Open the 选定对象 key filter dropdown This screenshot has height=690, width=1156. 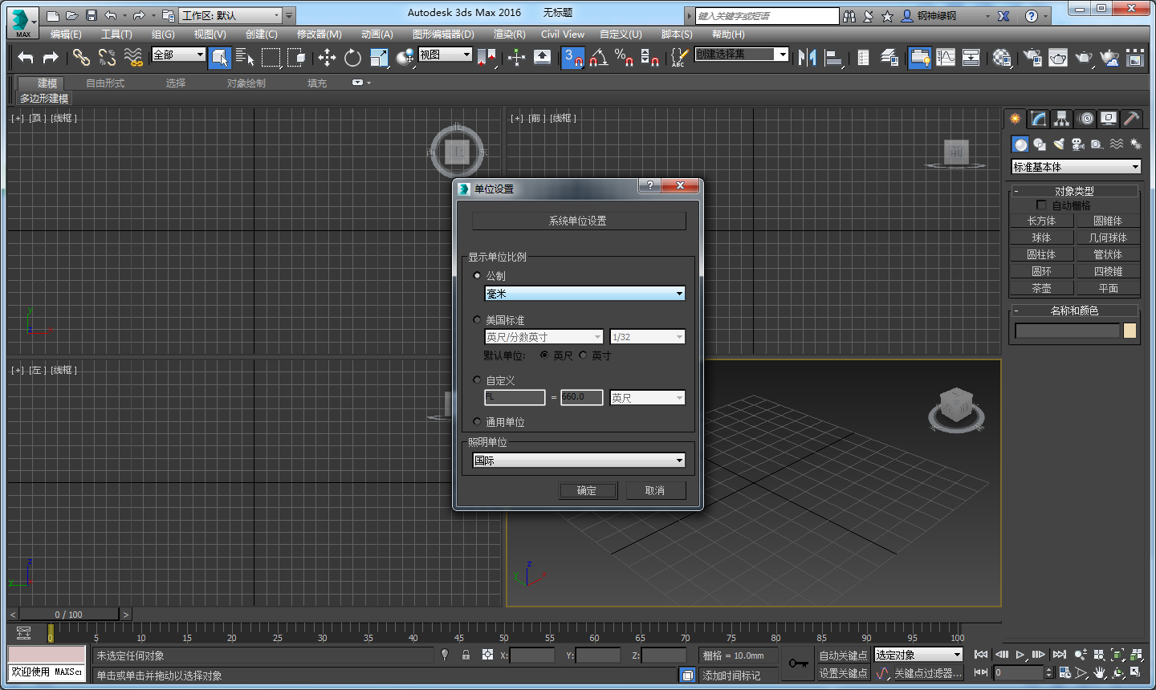click(918, 655)
